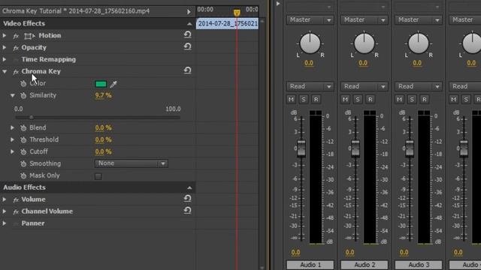The width and height of the screenshot is (481, 270).
Task: Open Audio 2 Master output dropdown
Action: tap(364, 20)
